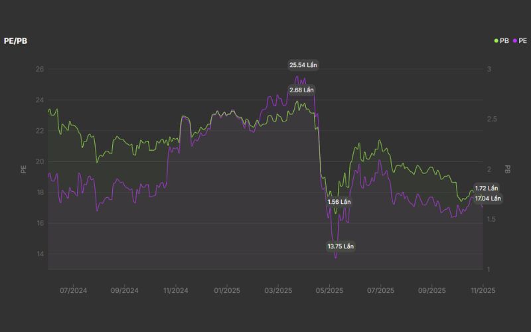The width and height of the screenshot is (531, 332).
Task: Click the 13.75 Lần lowest PE label
Action: (341, 246)
